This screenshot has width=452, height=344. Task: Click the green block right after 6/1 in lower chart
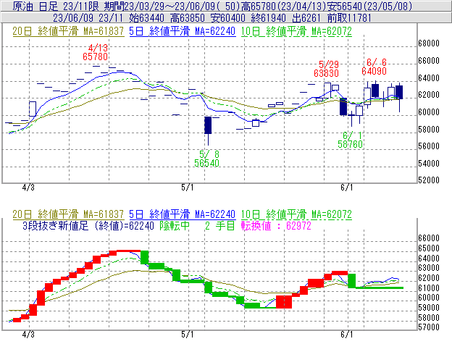352,280
